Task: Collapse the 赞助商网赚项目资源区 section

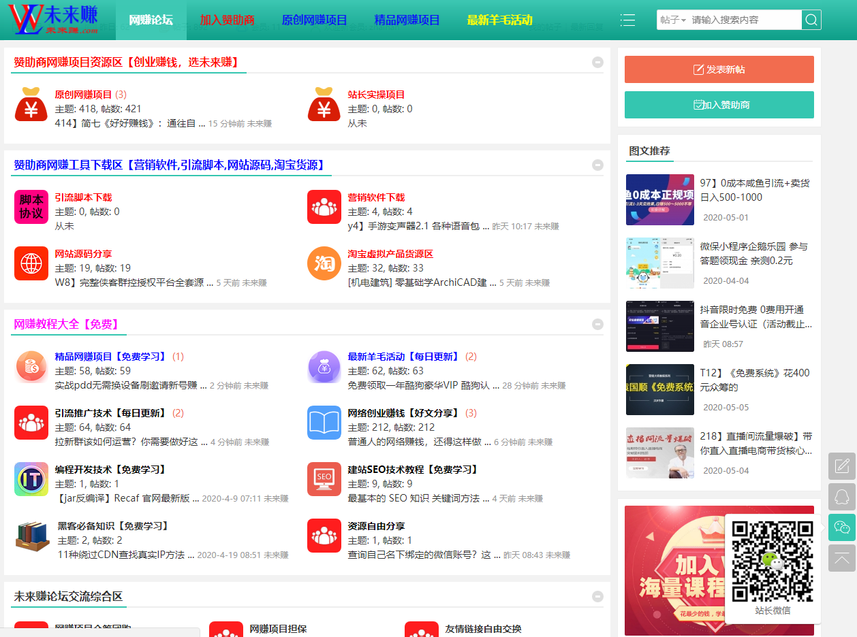Action: 597,62
